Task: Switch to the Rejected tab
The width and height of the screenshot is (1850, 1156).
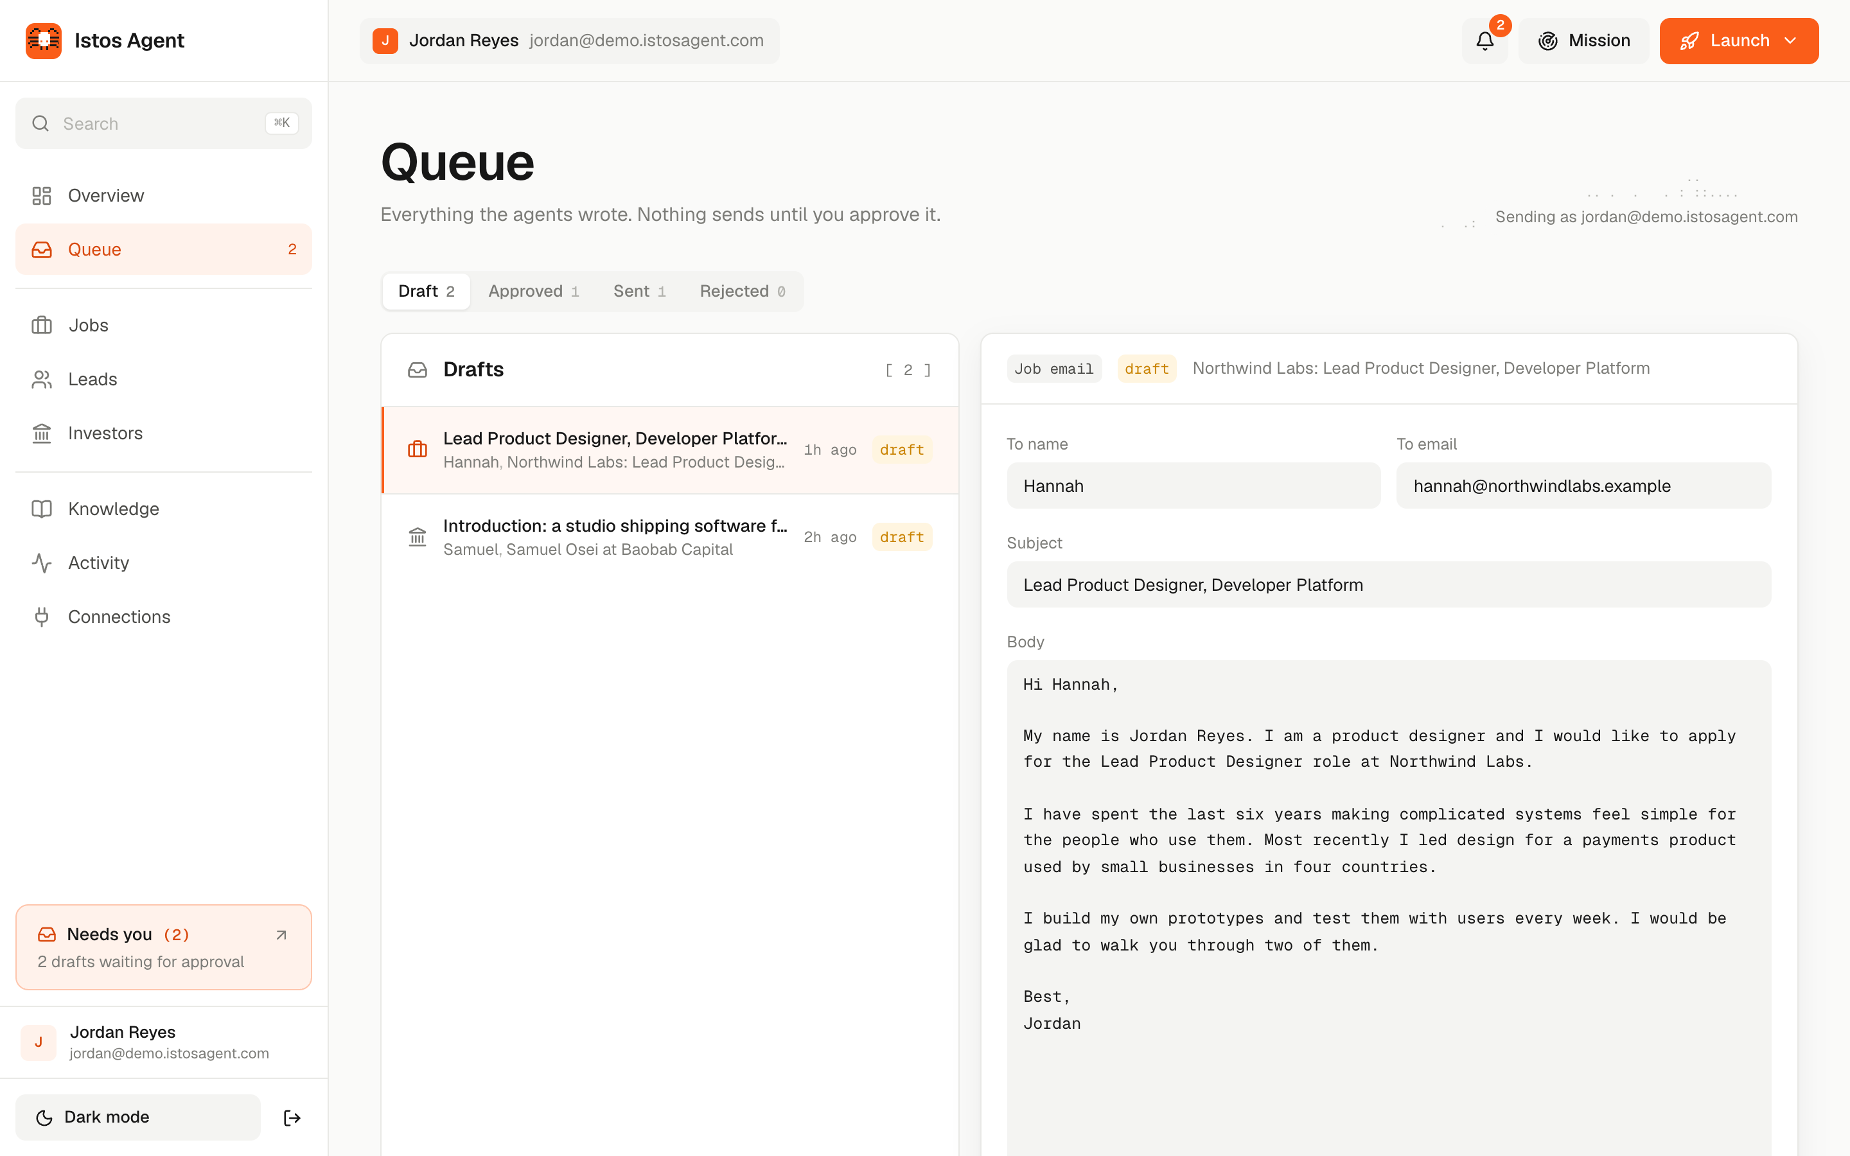Action: tap(743, 292)
